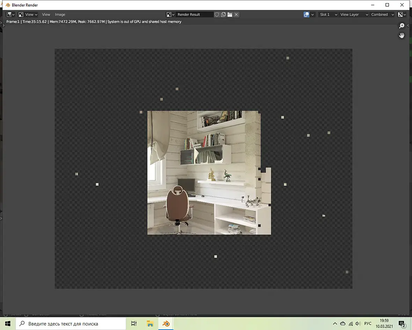Click the volume speaker tray icon

(x=358, y=323)
